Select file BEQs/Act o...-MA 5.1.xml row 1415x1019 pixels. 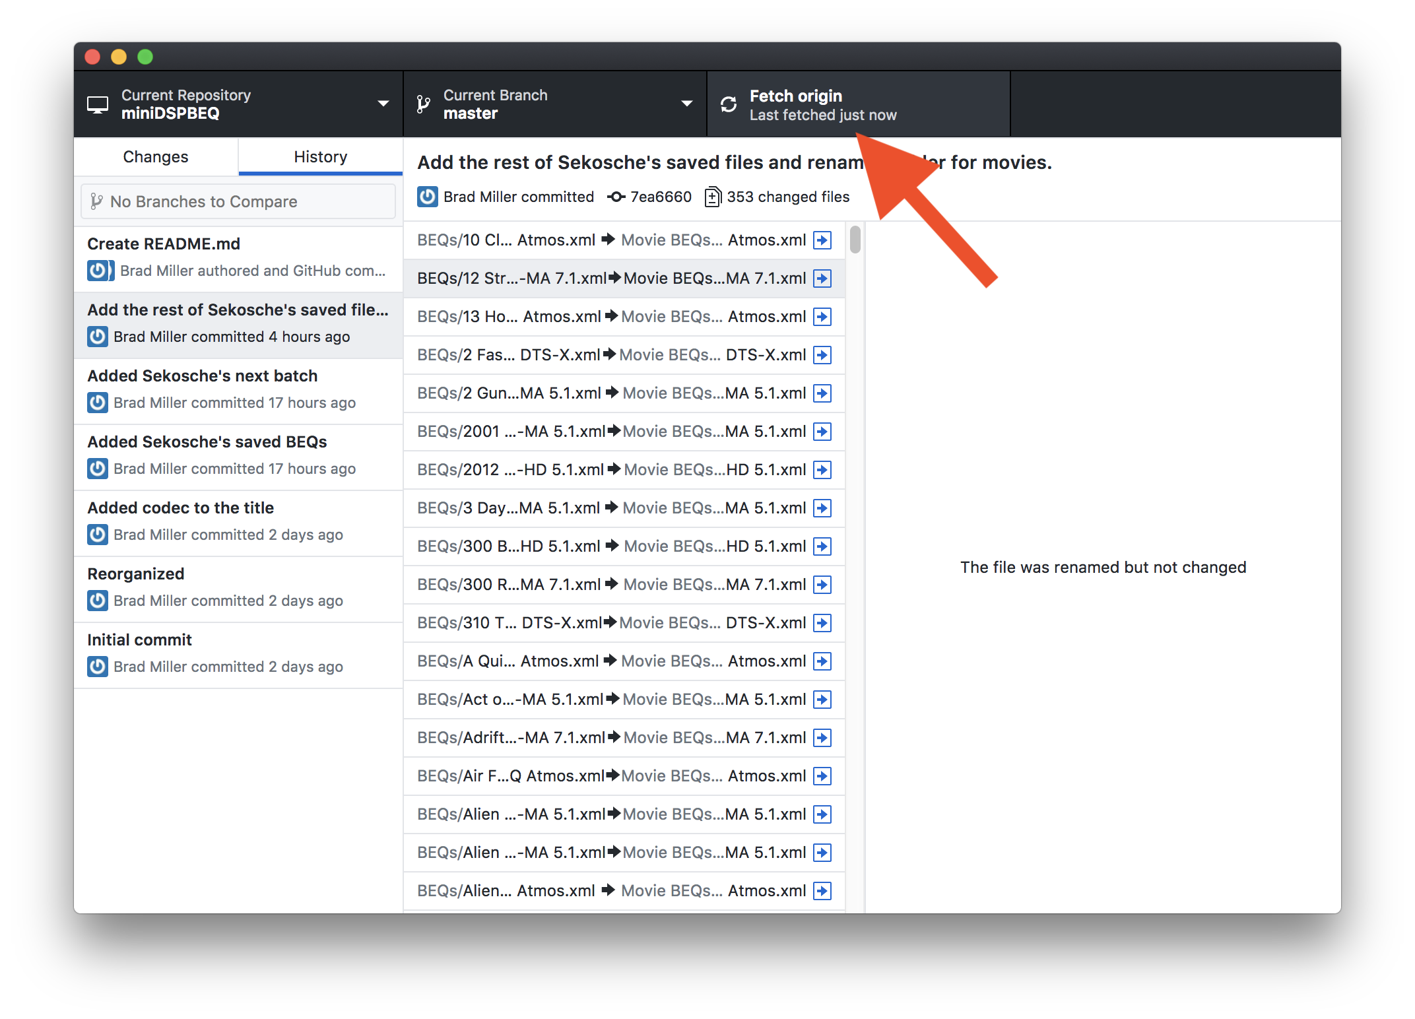tap(624, 700)
